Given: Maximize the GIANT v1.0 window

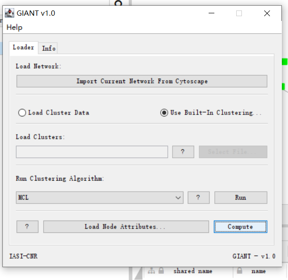Looking at the screenshot, I should pos(239,13).
